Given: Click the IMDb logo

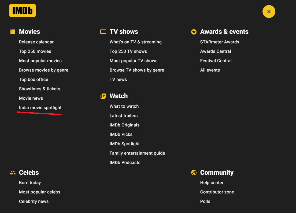Looking at the screenshot, I should click(23, 10).
